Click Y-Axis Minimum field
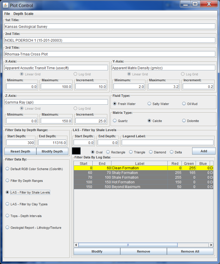This screenshot has width=220, height=264. click(x=129, y=87)
